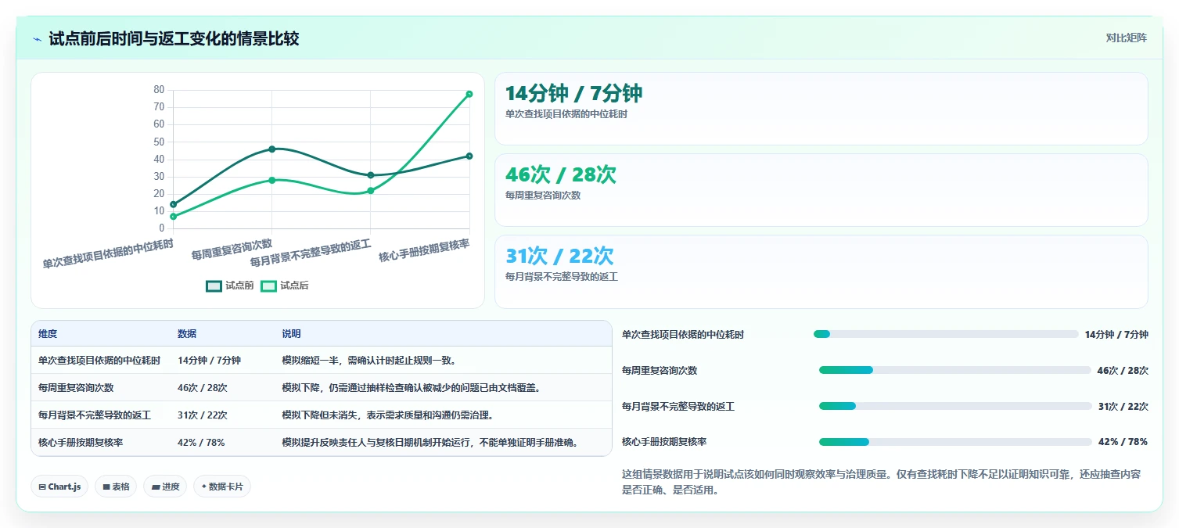
Task: Click progress value 14分钟 / 7分钟
Action: point(1116,334)
